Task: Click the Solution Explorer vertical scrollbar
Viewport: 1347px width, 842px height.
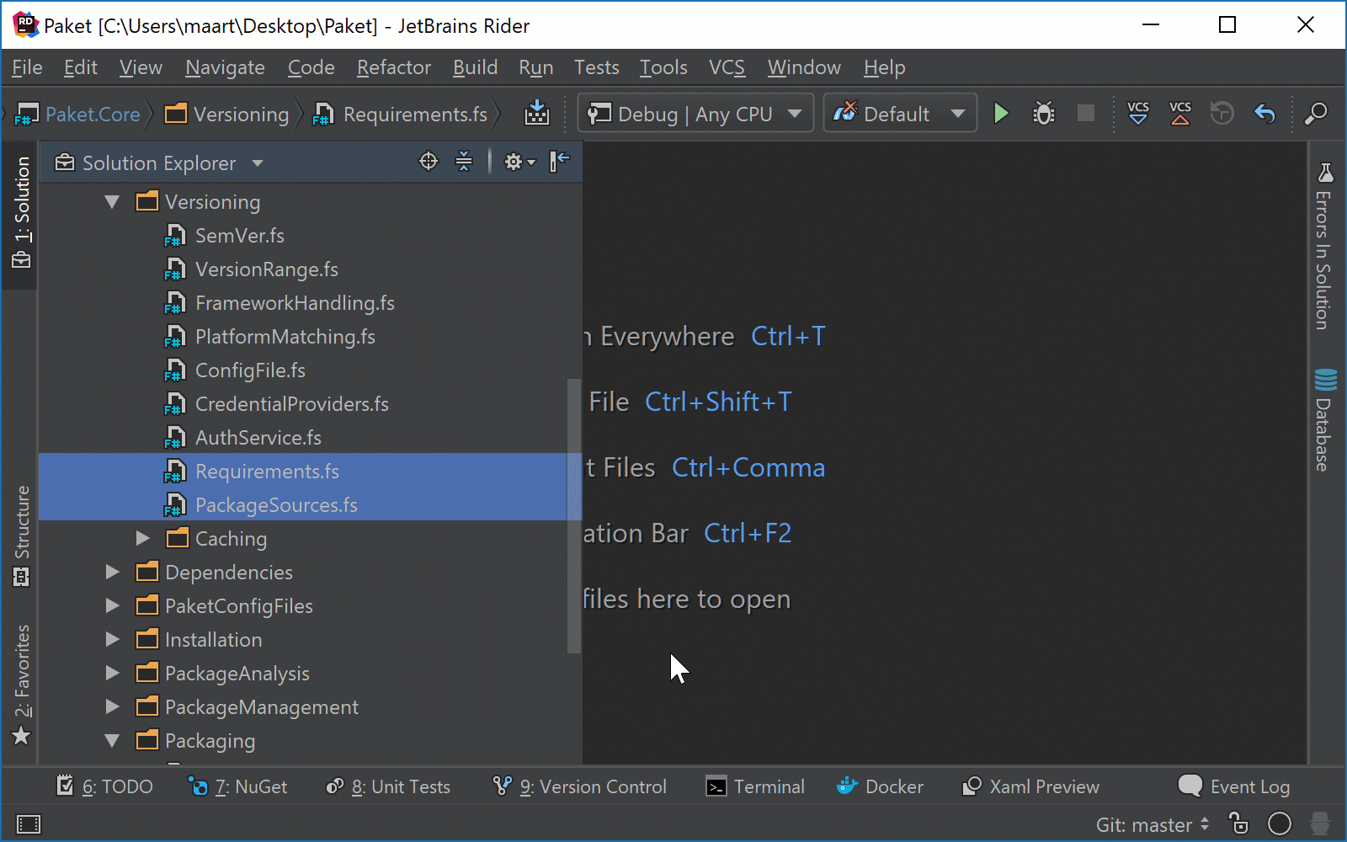Action: tap(574, 515)
